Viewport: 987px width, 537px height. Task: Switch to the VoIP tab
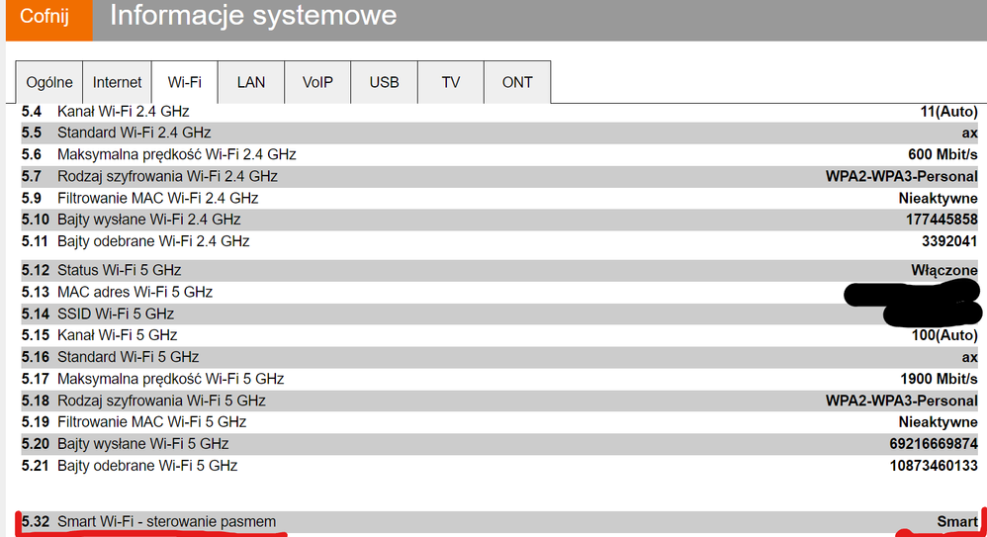(317, 82)
